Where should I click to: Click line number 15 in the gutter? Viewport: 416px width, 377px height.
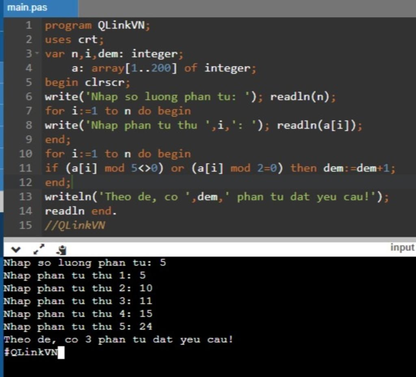26,225
